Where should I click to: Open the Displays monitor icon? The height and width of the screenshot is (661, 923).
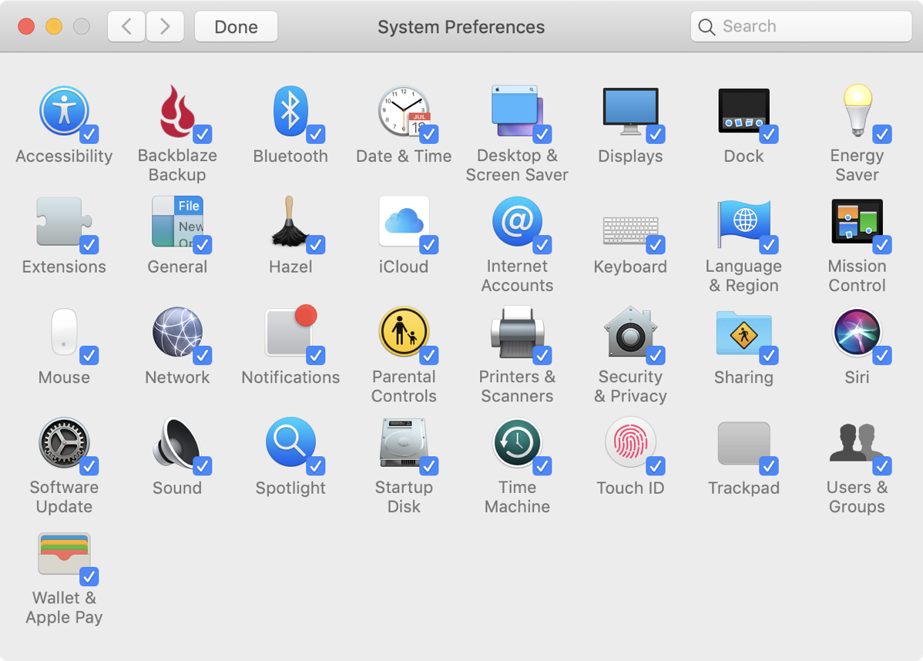tap(630, 111)
